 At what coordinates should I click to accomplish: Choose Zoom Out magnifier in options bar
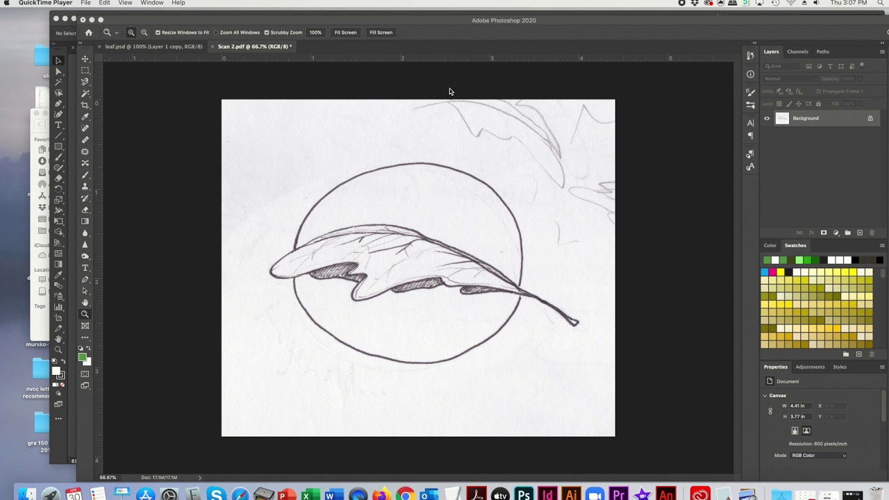tap(144, 33)
